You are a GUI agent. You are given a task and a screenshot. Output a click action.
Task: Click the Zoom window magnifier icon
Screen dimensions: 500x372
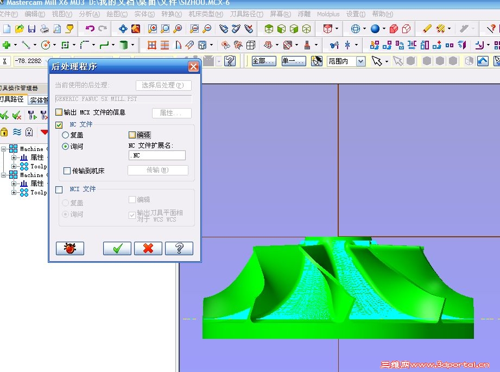[x=153, y=29]
